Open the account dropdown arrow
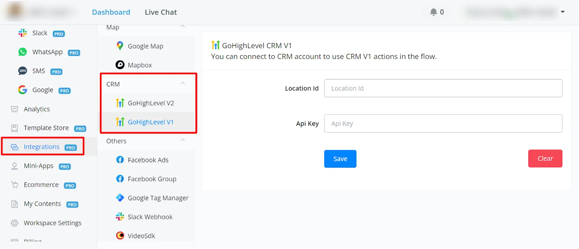 pos(563,12)
